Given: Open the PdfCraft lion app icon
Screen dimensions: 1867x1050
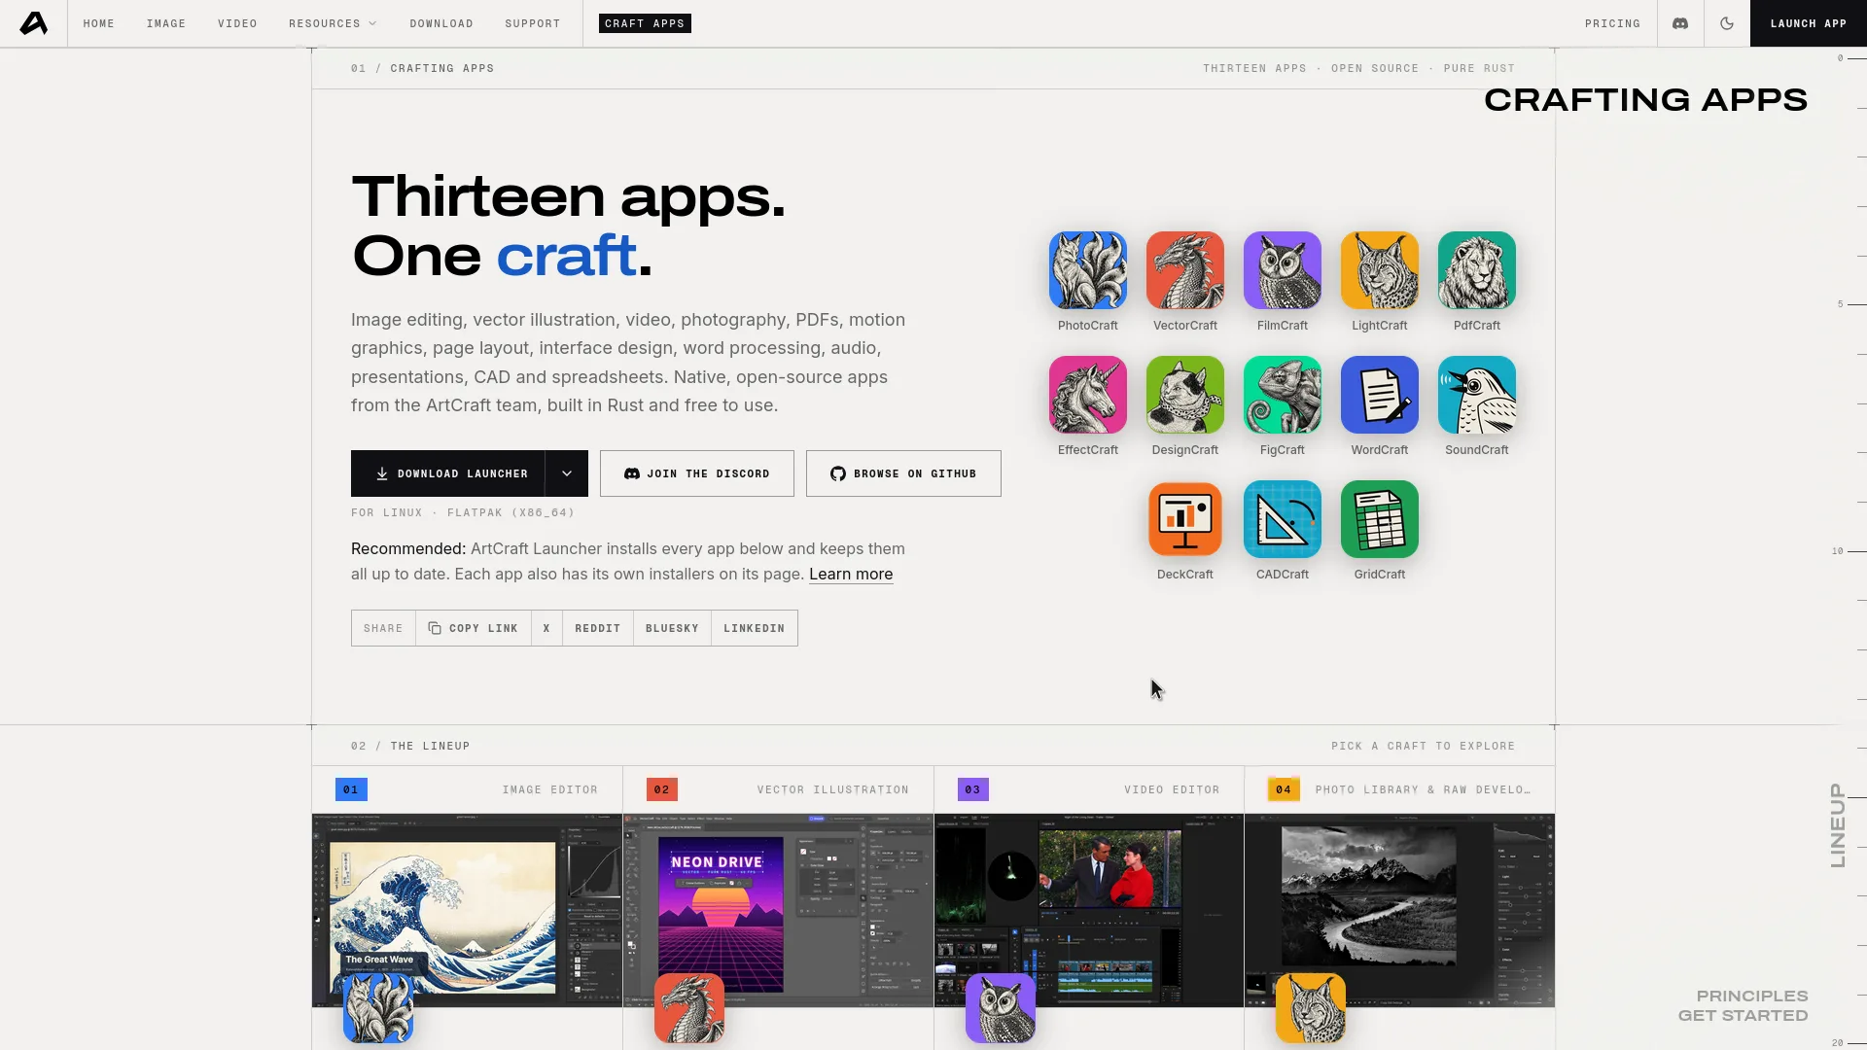Looking at the screenshot, I should pyautogui.click(x=1476, y=270).
